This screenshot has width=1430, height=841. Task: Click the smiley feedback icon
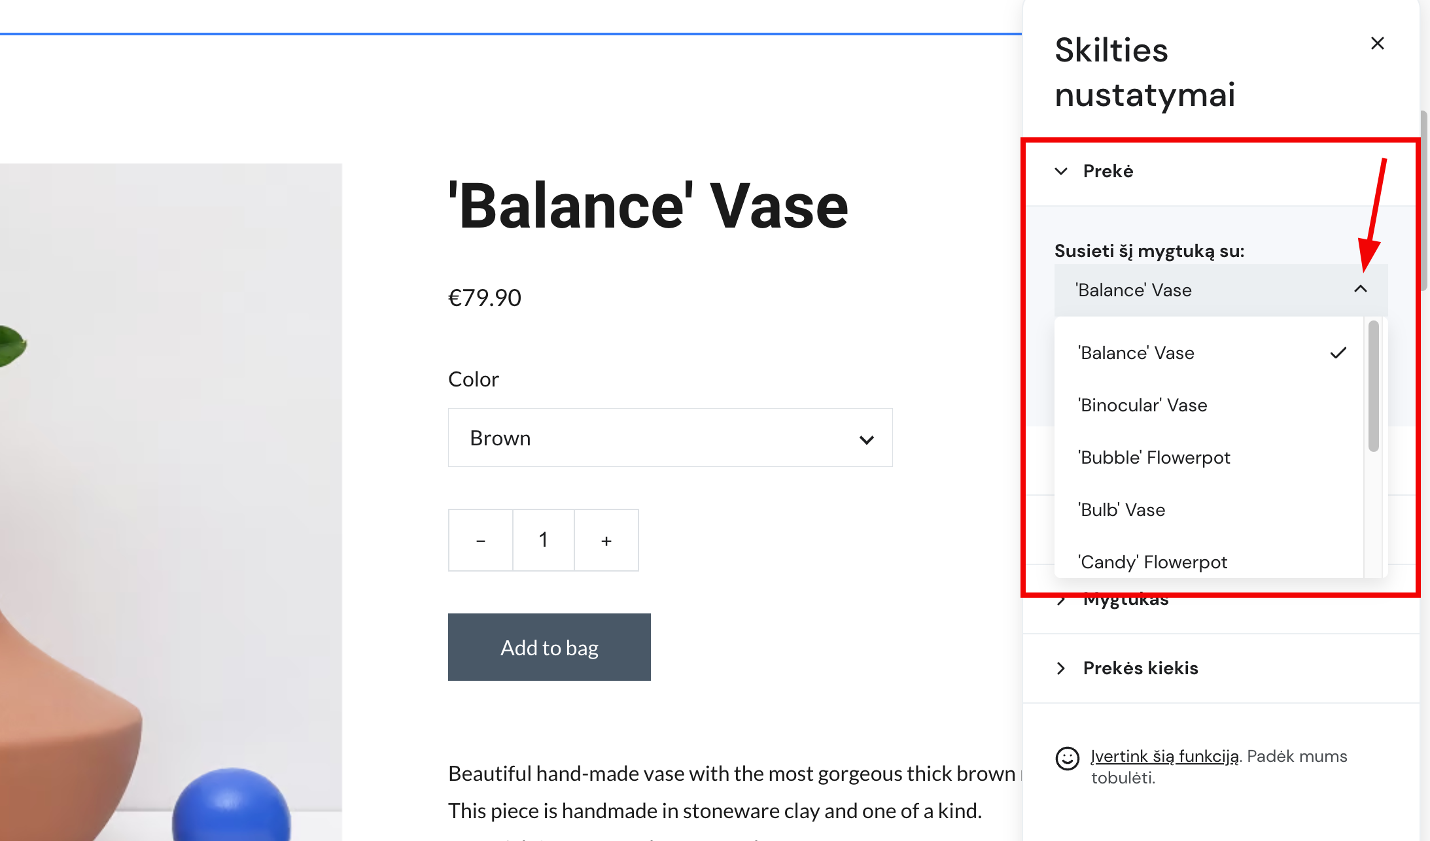coord(1067,759)
